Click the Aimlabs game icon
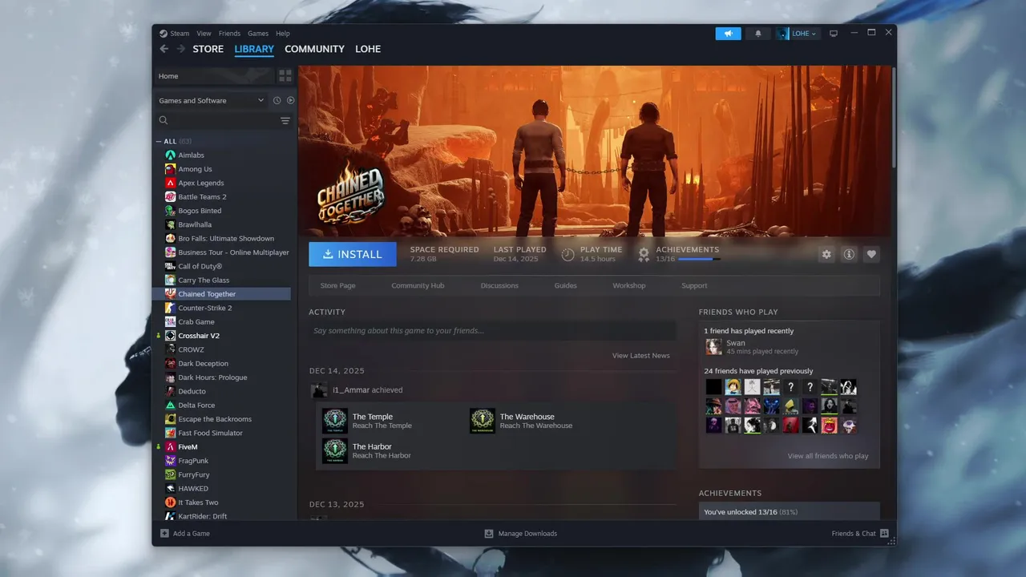 [x=170, y=155]
